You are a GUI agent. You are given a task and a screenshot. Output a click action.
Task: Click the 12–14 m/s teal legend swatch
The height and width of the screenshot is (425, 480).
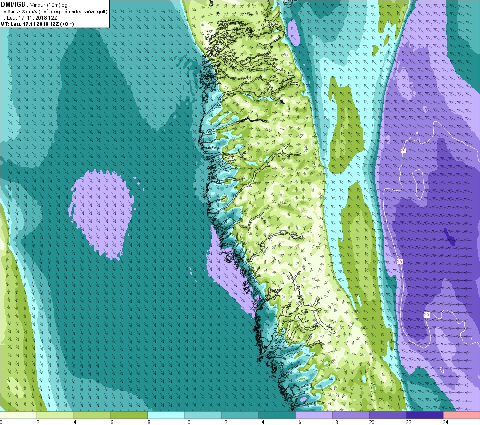(x=240, y=415)
